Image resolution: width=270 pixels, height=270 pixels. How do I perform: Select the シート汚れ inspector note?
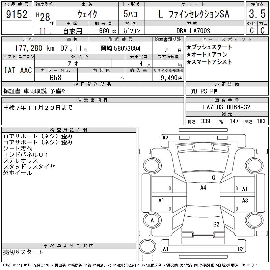coord(18,148)
